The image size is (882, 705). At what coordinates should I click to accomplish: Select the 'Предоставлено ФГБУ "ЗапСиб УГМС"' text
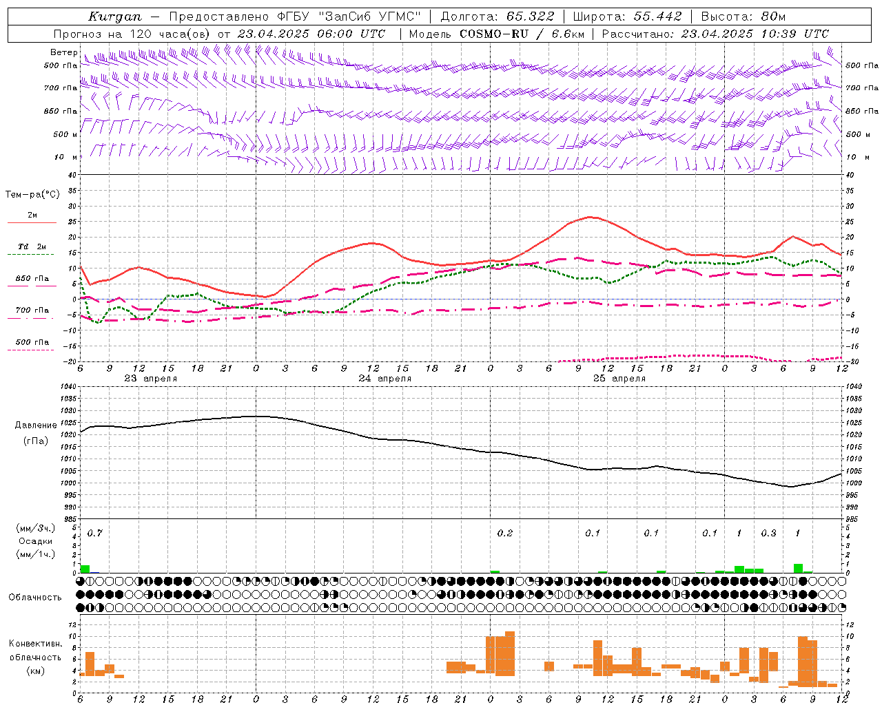[x=295, y=17]
